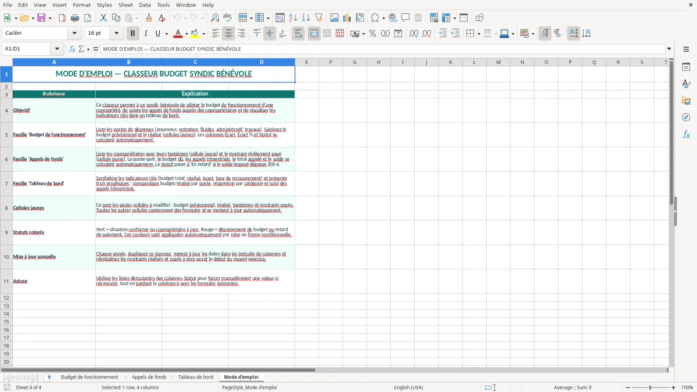Expand the formula bar with its arrow
The width and height of the screenshot is (697, 392).
[x=669, y=49]
